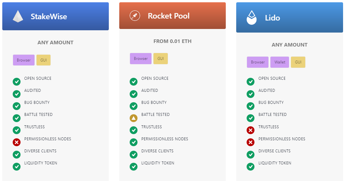Image resolution: width=346 pixels, height=181 pixels.
Task: Select the GUI tag under StakeWise
Action: coord(43,60)
